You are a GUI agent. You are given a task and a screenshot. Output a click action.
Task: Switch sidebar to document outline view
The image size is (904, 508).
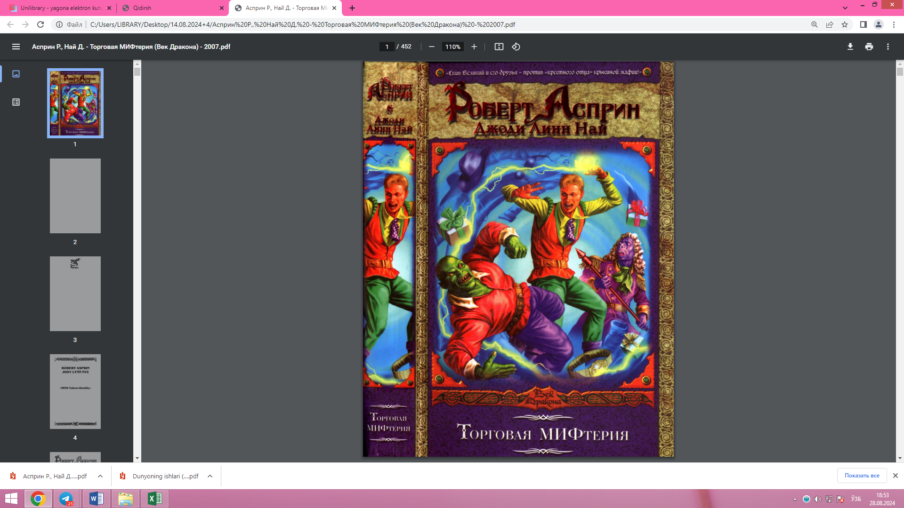(16, 102)
